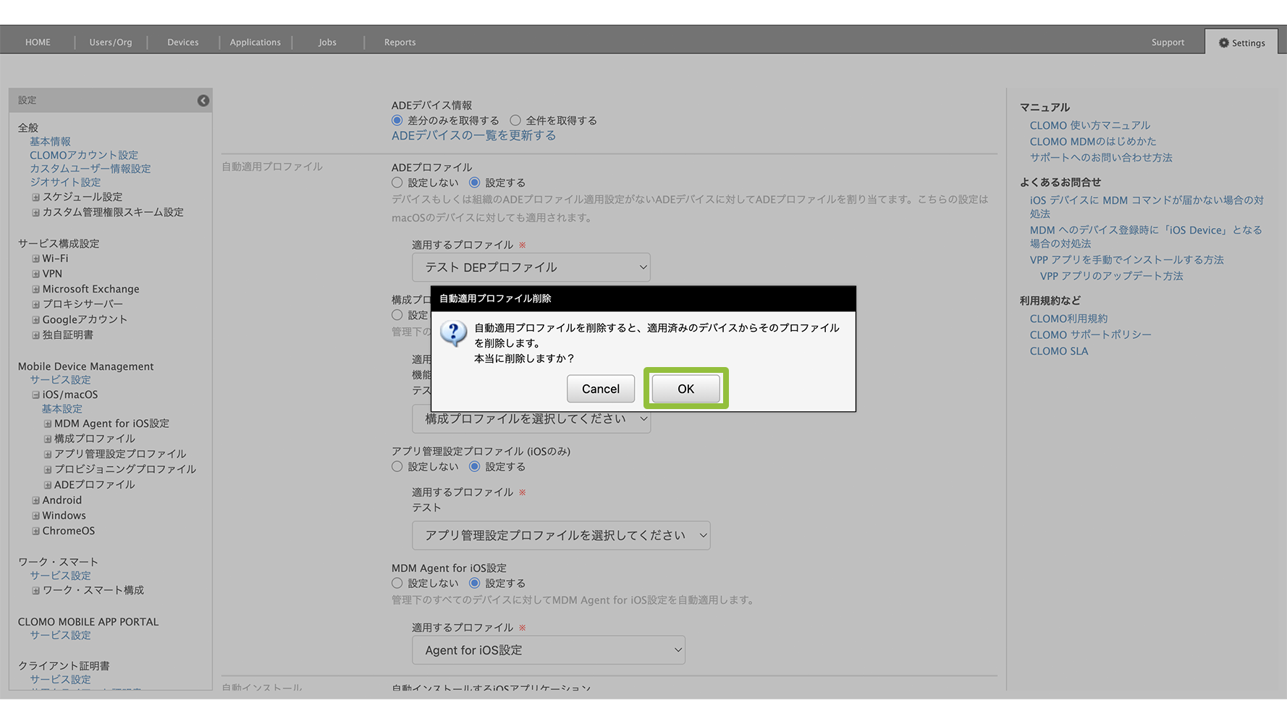Click Cancel in the delete profile dialog

click(x=600, y=389)
